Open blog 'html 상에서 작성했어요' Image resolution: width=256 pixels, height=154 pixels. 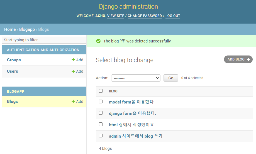coord(131,125)
